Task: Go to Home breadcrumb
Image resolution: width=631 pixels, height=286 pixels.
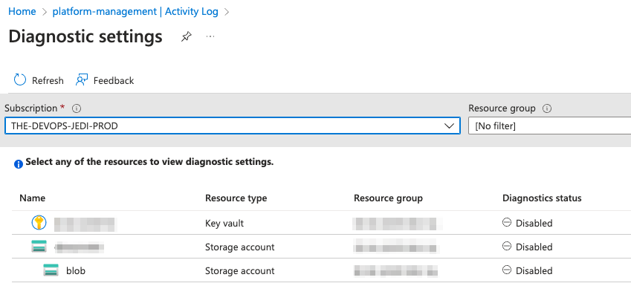Action: coord(22,12)
